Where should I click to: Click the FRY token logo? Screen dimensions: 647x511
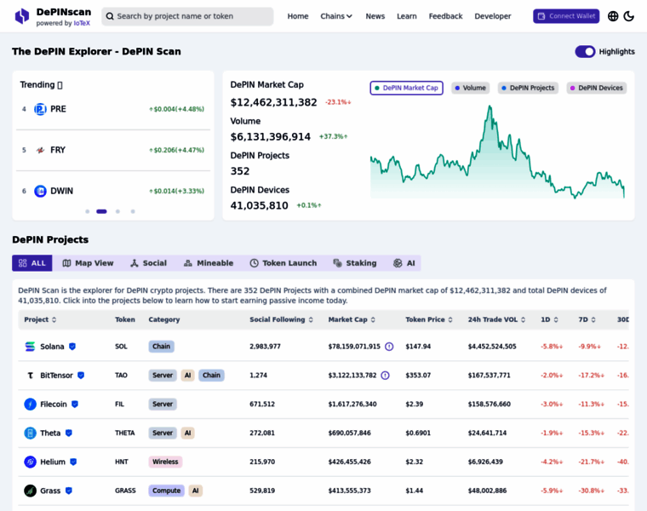[x=40, y=150]
